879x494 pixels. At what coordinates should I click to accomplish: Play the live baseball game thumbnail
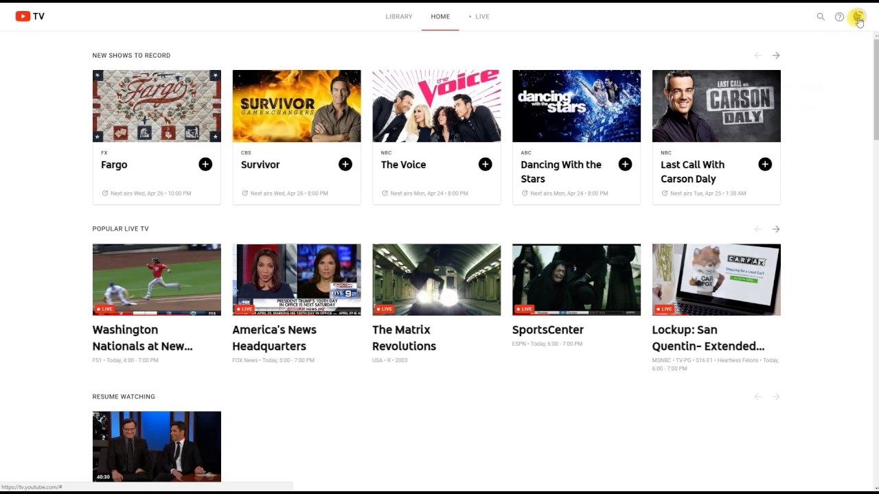[x=157, y=280]
